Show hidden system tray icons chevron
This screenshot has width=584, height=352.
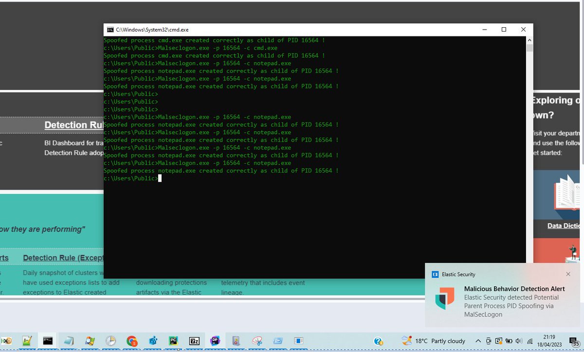click(478, 341)
